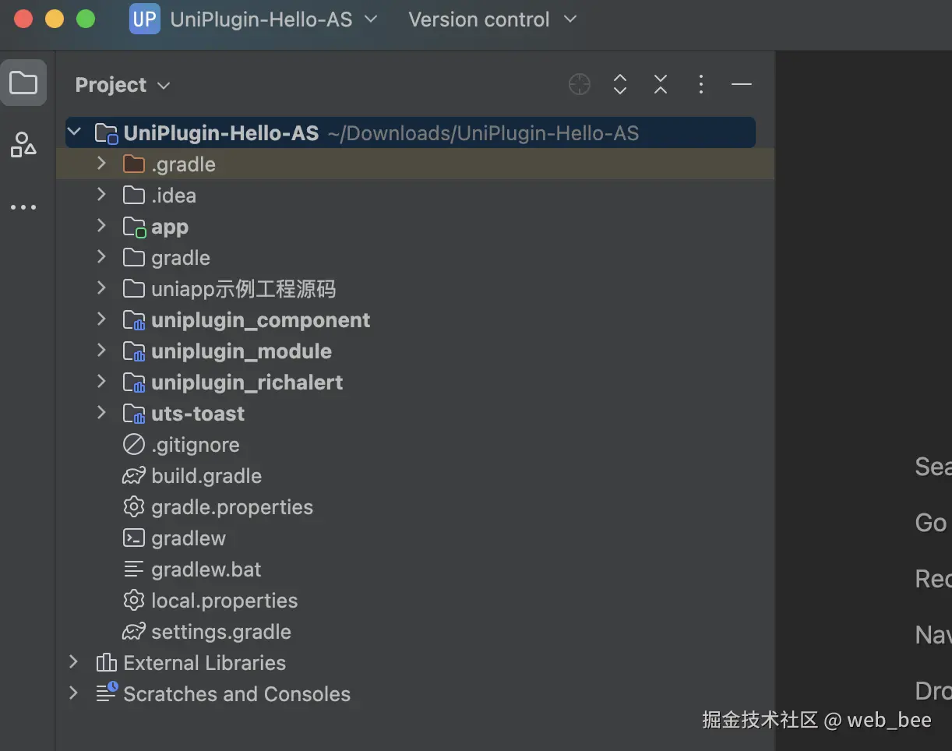The image size is (952, 751).
Task: Open the Project tool window sidebar icon
Action: point(24,83)
